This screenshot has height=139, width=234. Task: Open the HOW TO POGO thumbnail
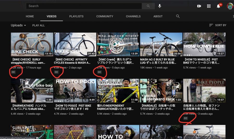(75, 91)
